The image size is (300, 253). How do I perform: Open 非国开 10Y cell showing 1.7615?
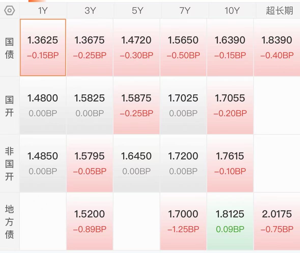[230, 163]
